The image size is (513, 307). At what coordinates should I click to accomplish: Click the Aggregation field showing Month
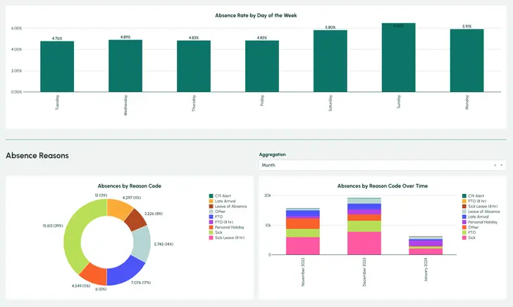(382, 165)
